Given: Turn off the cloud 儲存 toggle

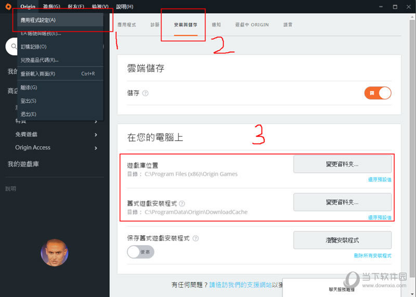Looking at the screenshot, I should (x=378, y=93).
